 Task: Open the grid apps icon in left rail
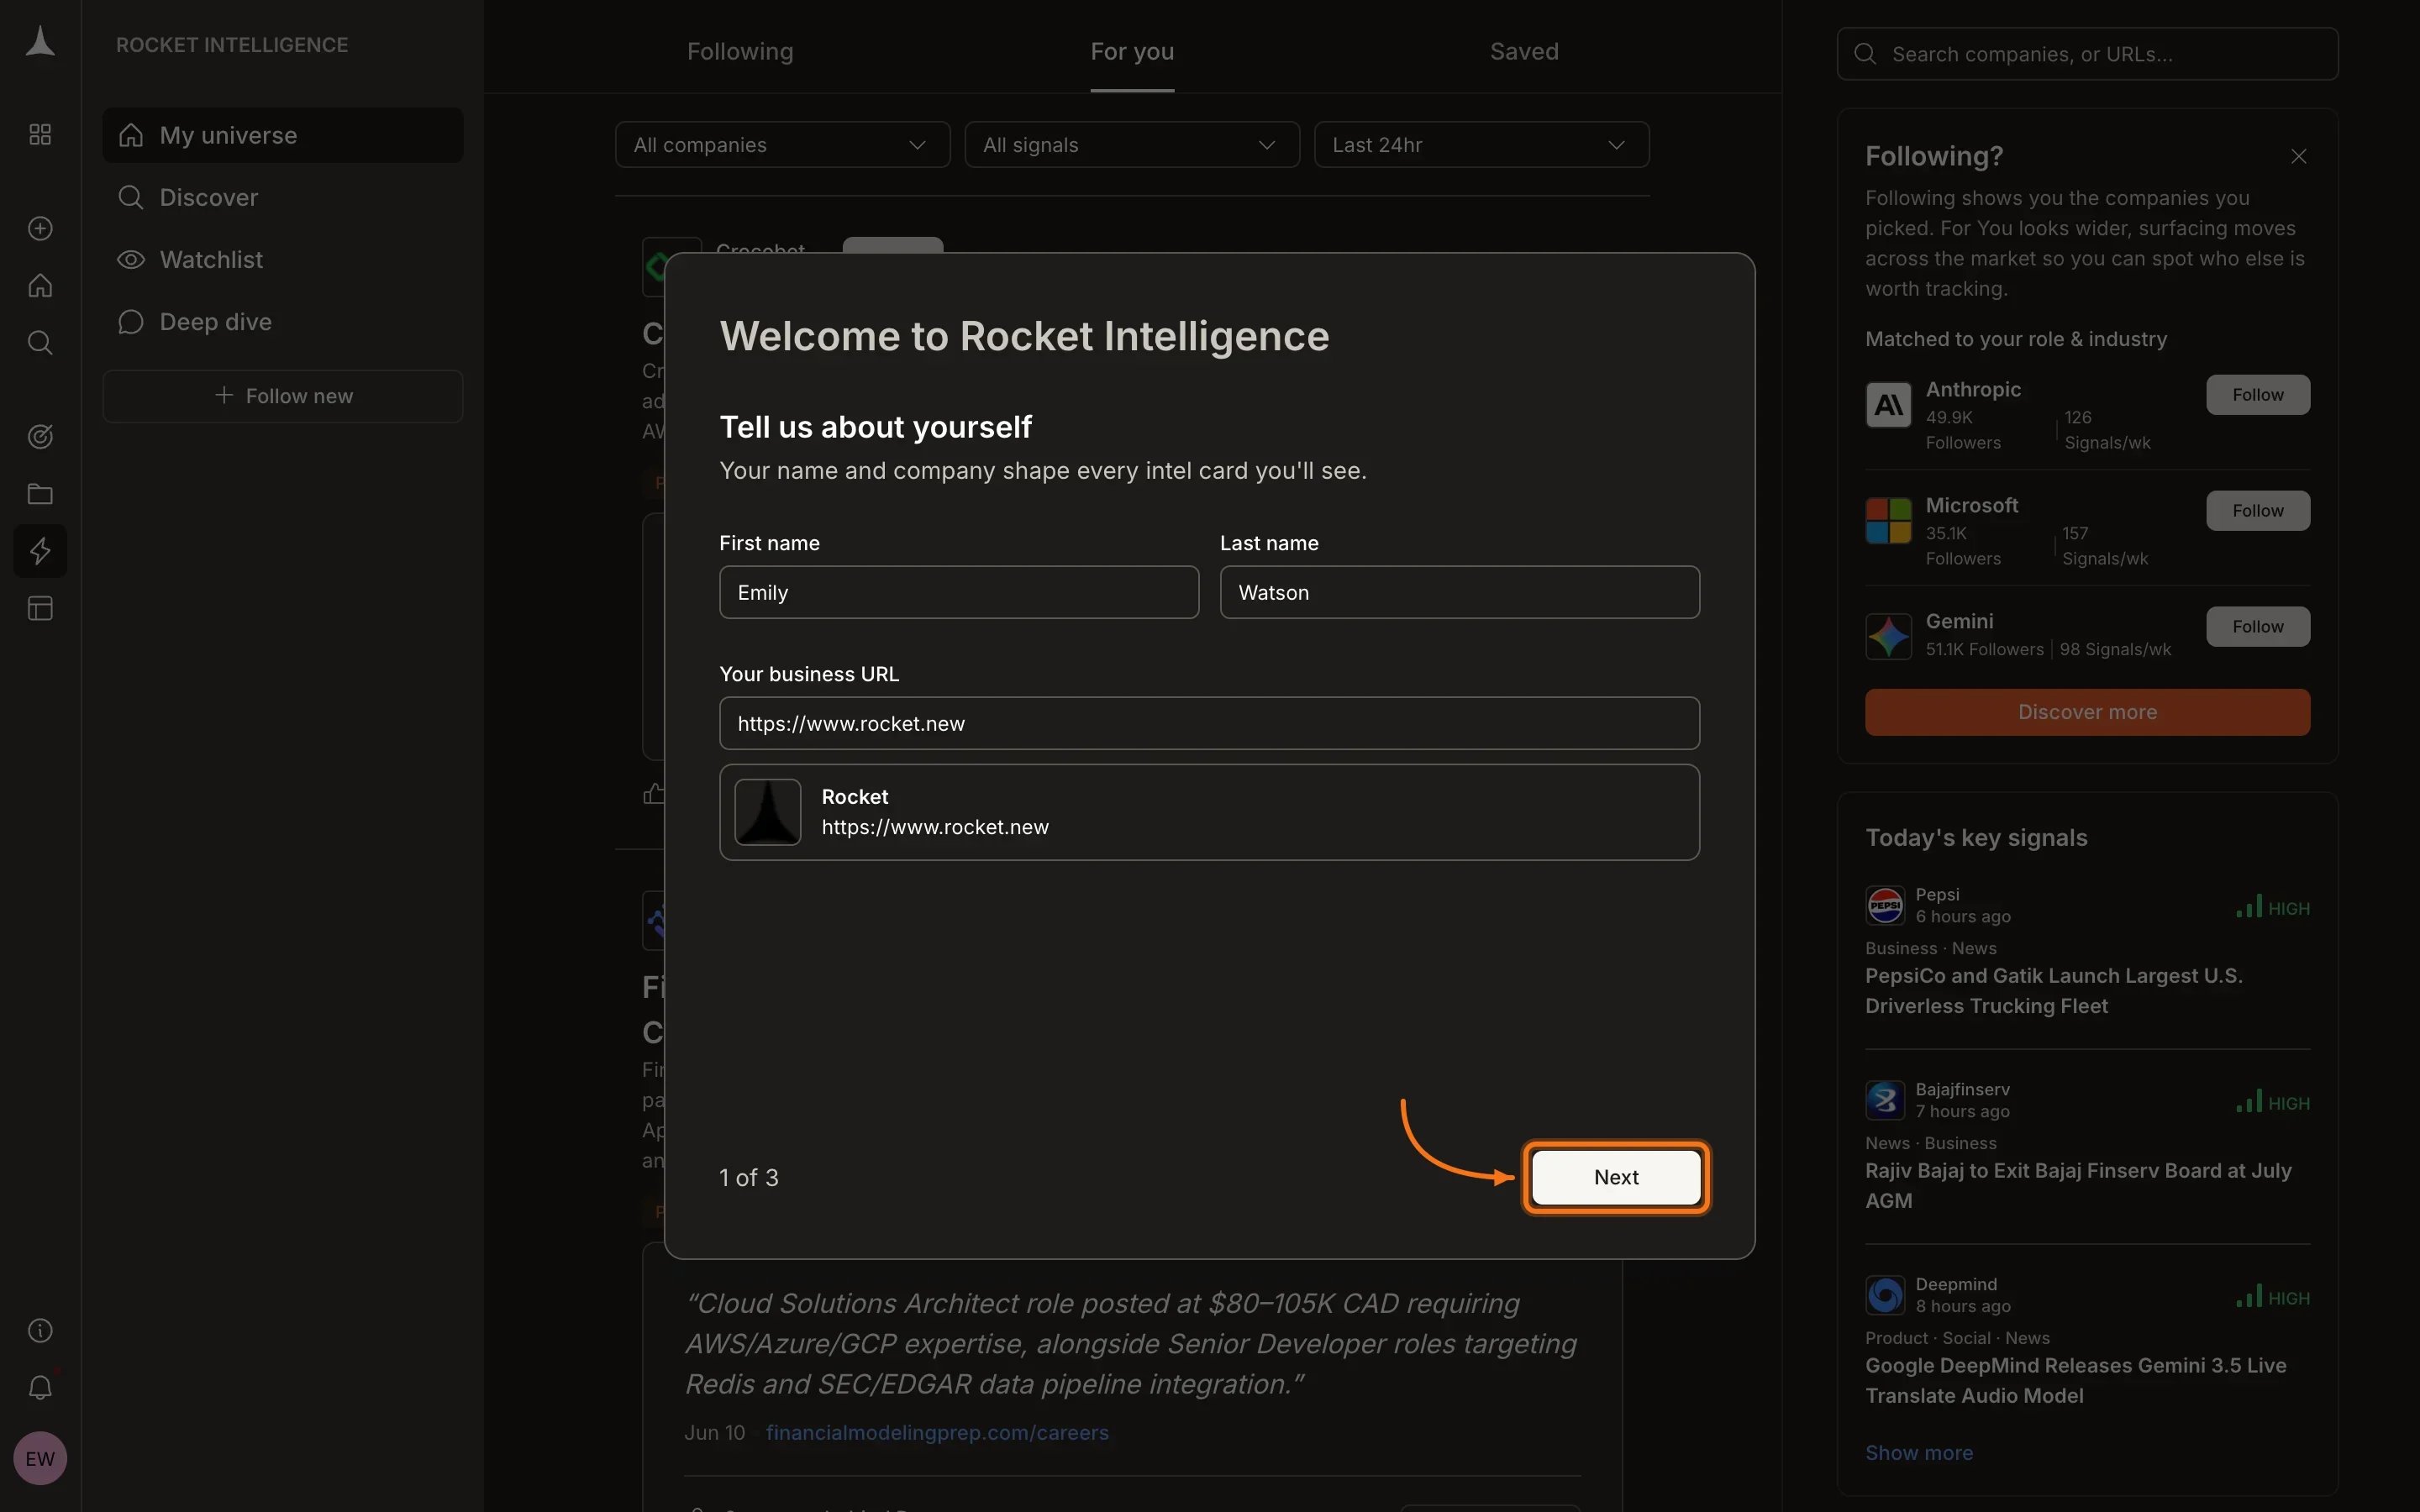pos(40,134)
